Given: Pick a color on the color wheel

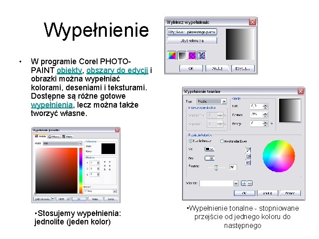Looking at the screenshot, I should tap(279, 156).
